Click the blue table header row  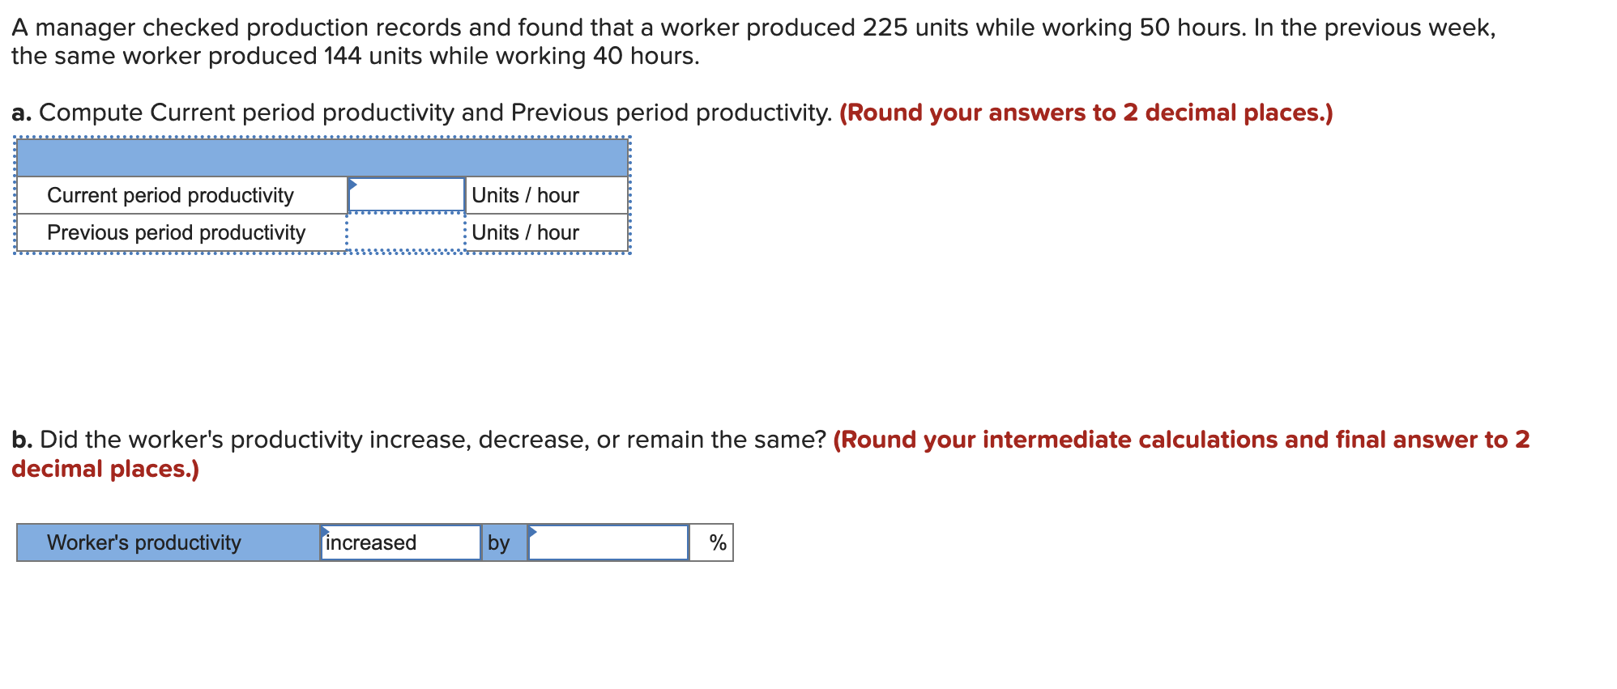pyautogui.click(x=322, y=156)
